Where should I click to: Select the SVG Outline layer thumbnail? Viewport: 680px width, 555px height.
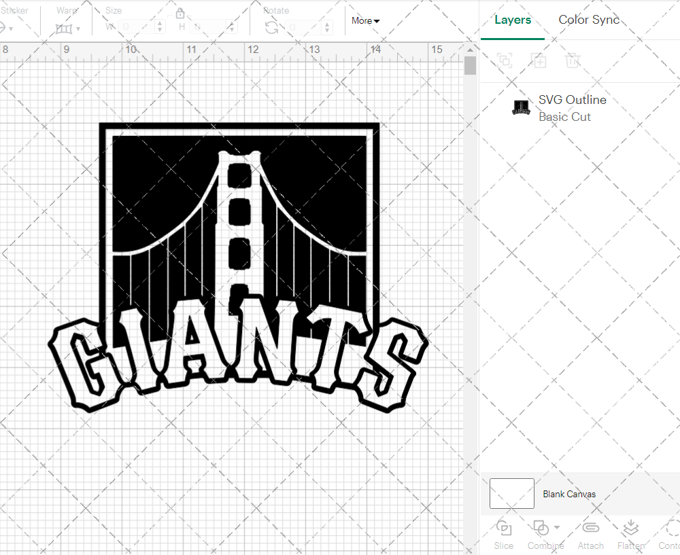(x=521, y=107)
